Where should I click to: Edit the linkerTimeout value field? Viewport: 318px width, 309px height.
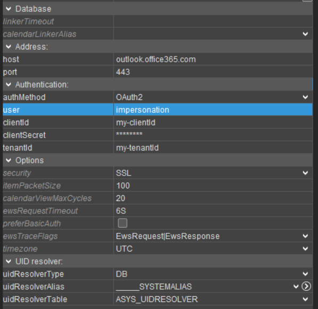click(x=213, y=21)
